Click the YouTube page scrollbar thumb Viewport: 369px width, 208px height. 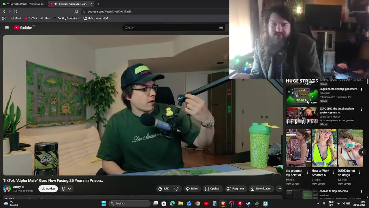pyautogui.click(x=368, y=81)
